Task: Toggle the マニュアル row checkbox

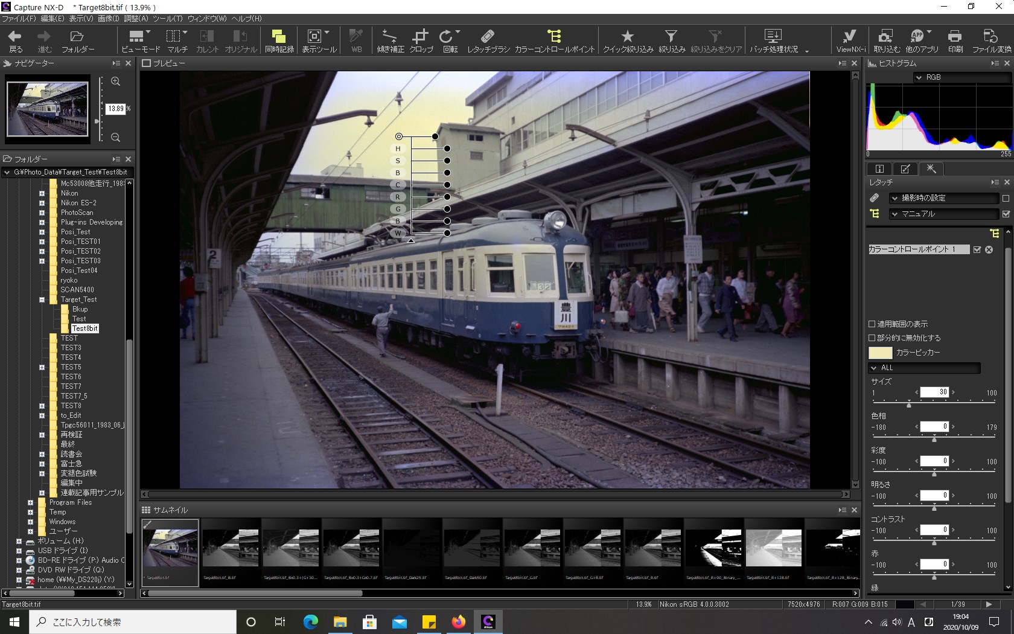Action: click(x=1006, y=214)
